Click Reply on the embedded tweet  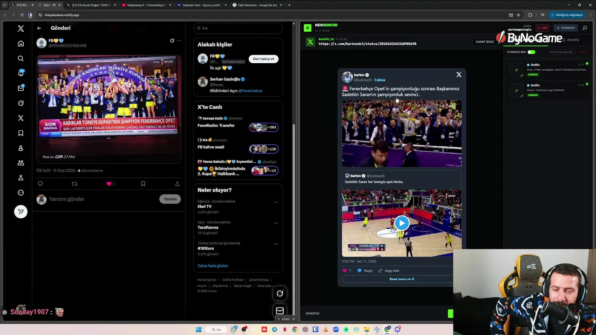(x=365, y=271)
